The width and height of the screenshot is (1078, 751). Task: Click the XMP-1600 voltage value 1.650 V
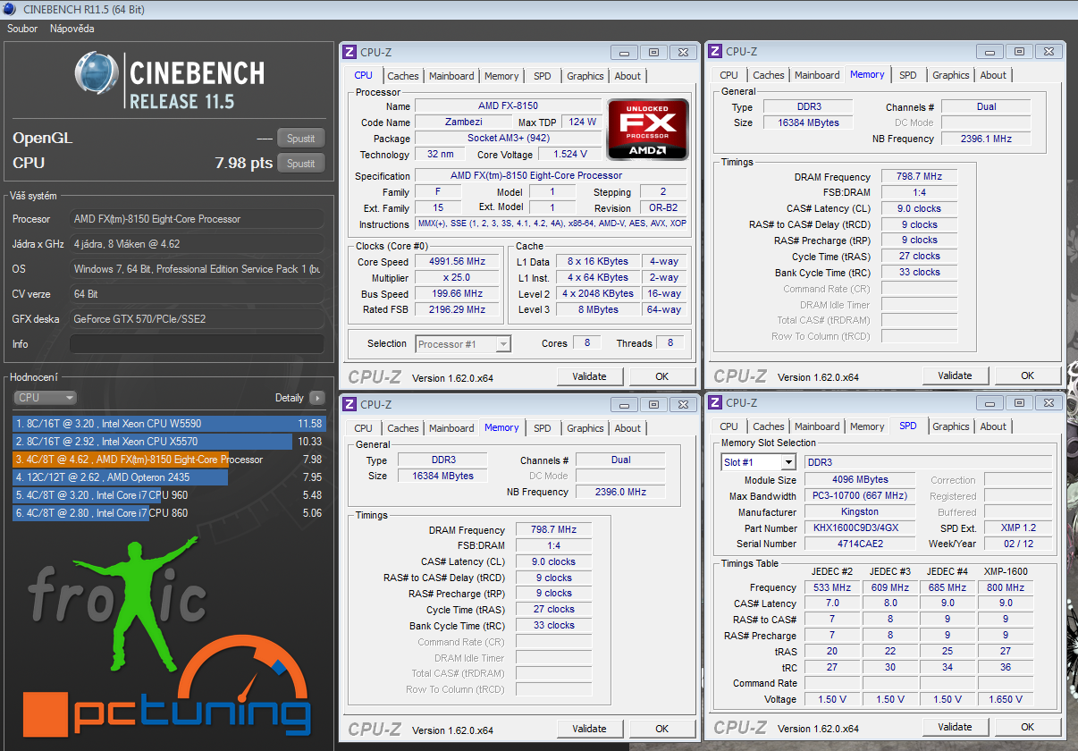click(x=1006, y=699)
